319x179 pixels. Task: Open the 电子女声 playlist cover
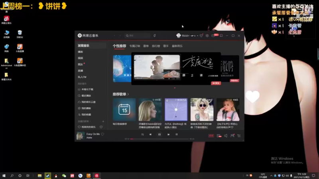(228, 110)
